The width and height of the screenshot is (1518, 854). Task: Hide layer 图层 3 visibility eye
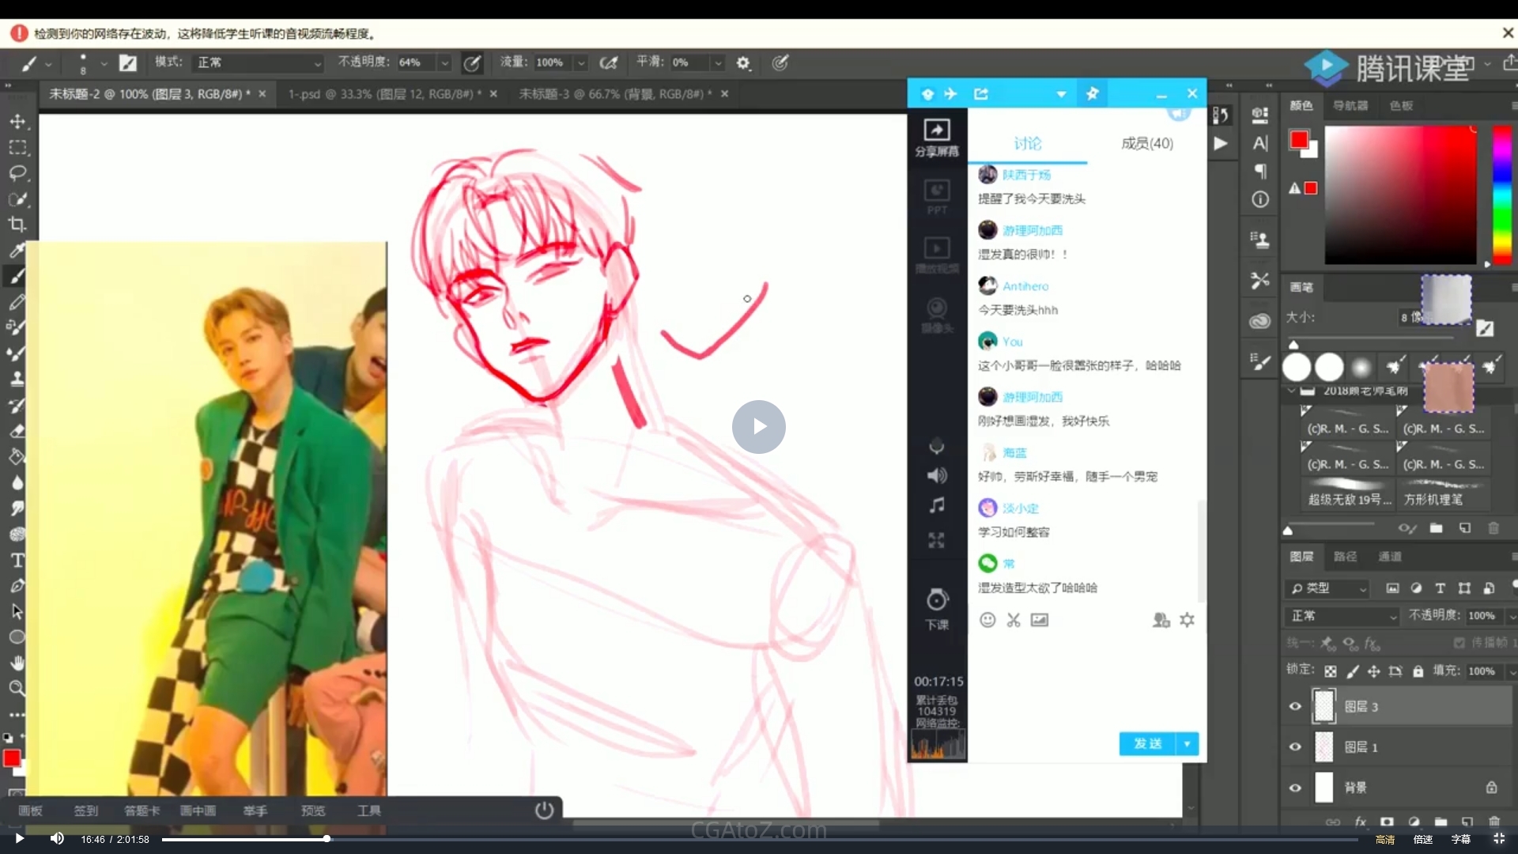click(x=1295, y=707)
